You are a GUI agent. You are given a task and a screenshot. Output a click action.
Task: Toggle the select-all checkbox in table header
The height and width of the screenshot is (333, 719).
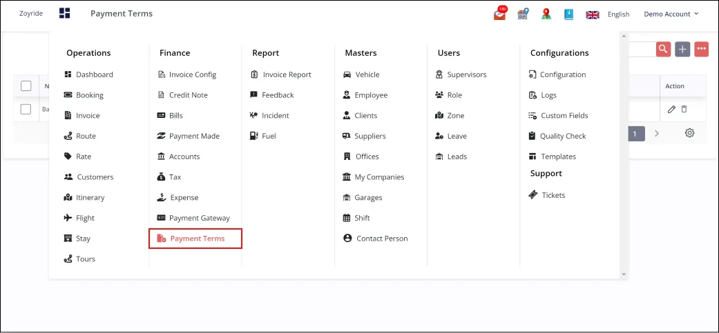26,85
